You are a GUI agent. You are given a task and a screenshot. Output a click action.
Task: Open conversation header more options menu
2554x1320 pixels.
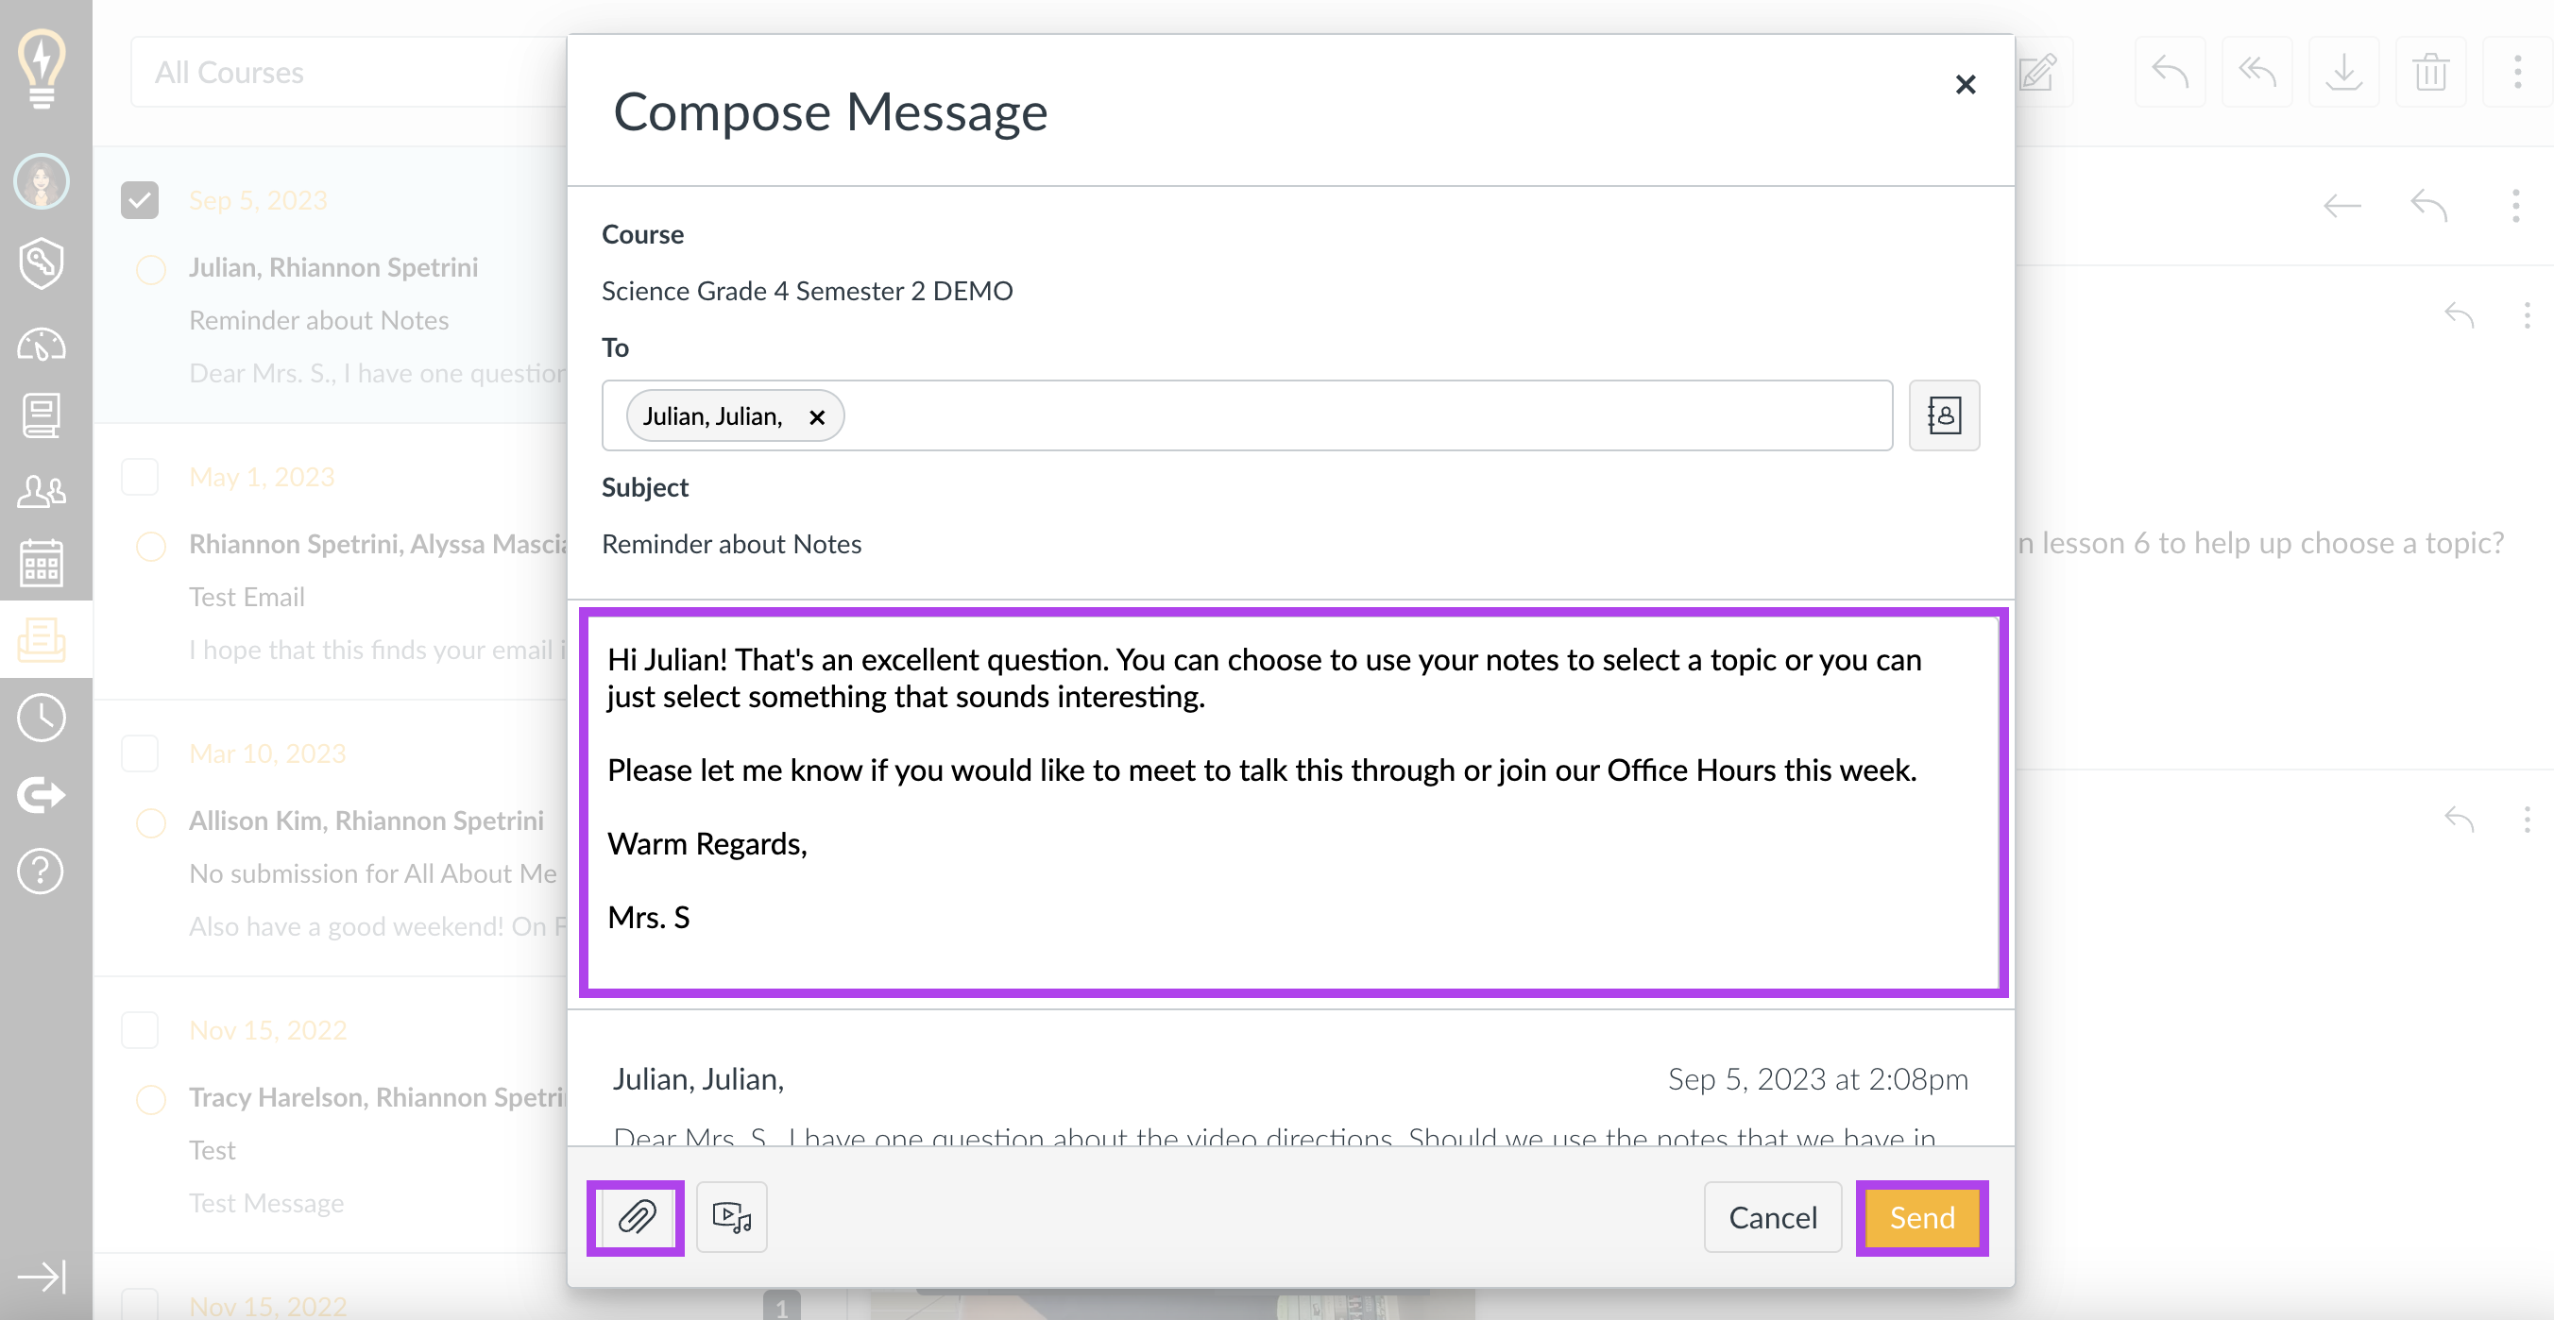pos(2515,205)
